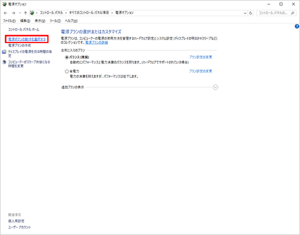Open the 編集(E) menu
The height and width of the screenshot is (235, 300).
(25, 21)
